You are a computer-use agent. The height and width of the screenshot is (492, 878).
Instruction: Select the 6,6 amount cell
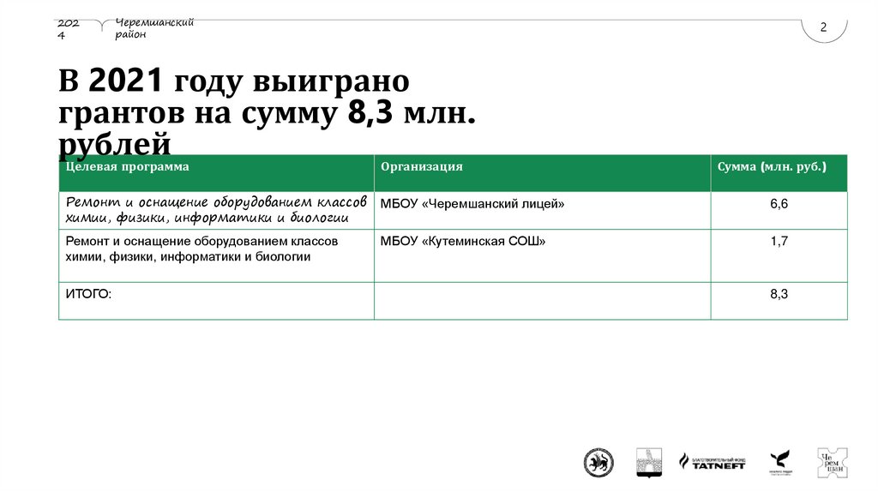coord(779,211)
